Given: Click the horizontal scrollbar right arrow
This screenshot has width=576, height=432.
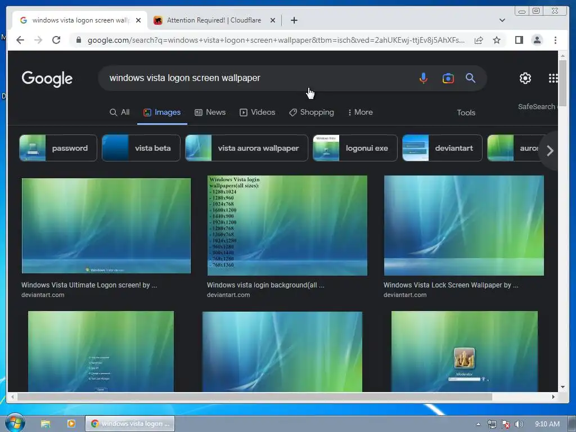Looking at the screenshot, I should click(553, 397).
